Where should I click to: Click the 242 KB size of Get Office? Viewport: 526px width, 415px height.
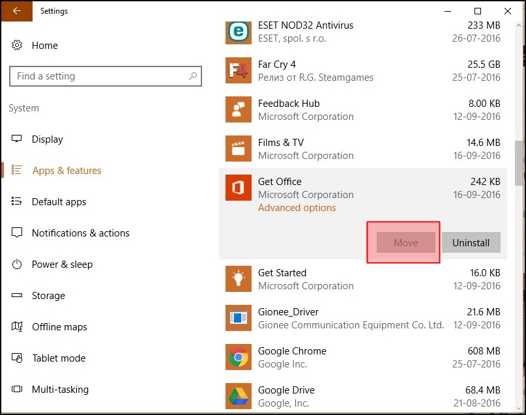click(x=485, y=182)
